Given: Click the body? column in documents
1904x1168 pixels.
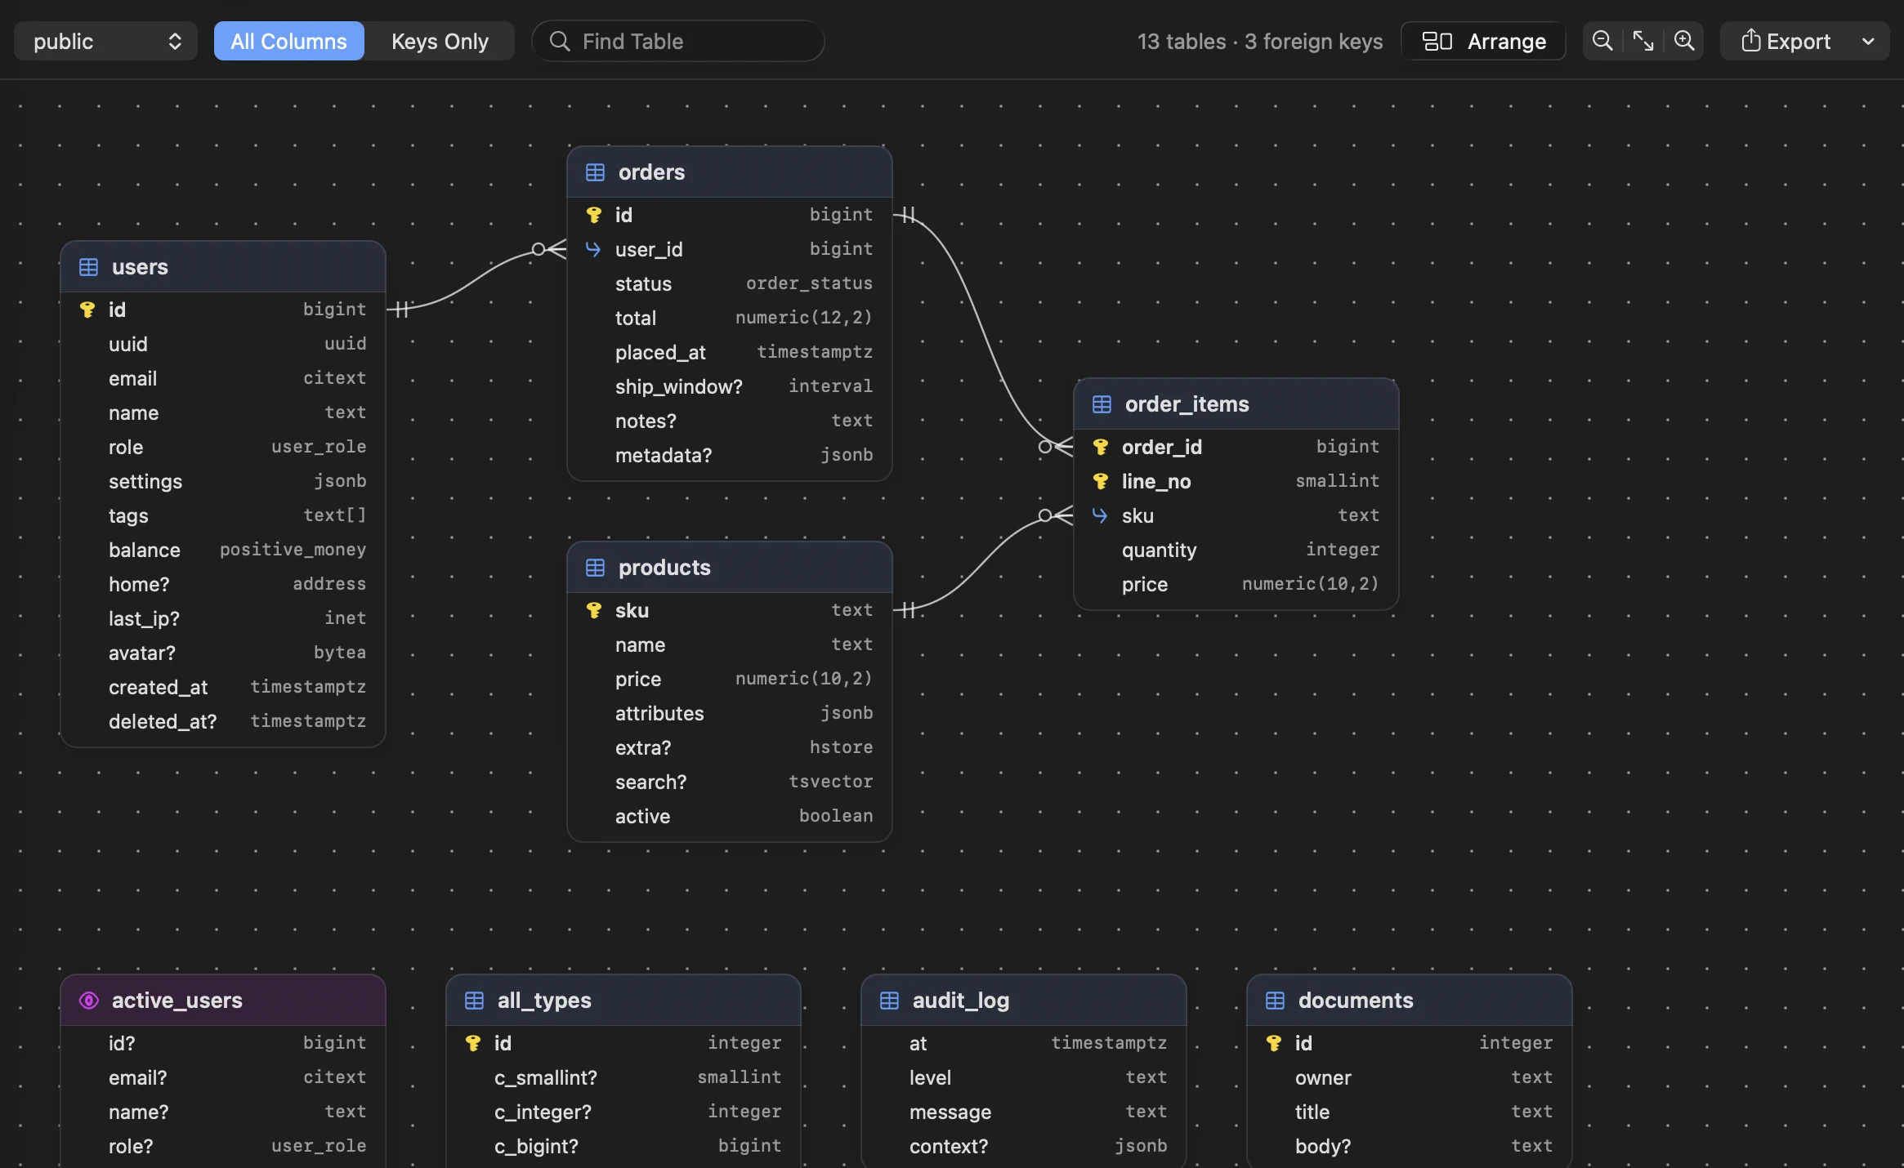Looking at the screenshot, I should pyautogui.click(x=1410, y=1146).
